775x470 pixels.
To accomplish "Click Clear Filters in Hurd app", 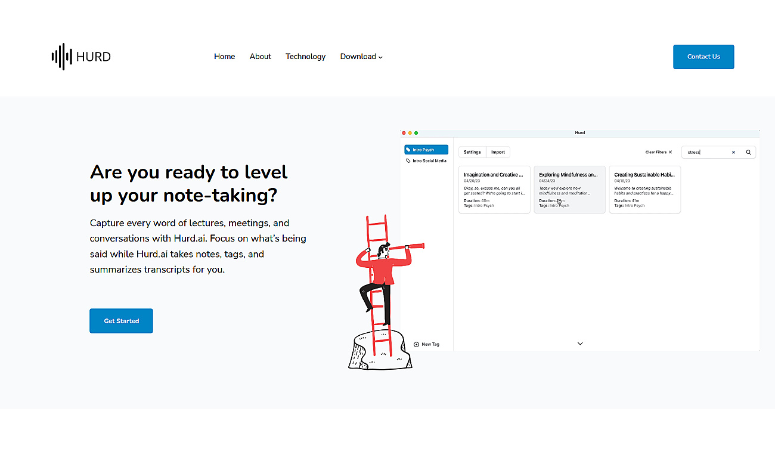I will click(x=659, y=152).
